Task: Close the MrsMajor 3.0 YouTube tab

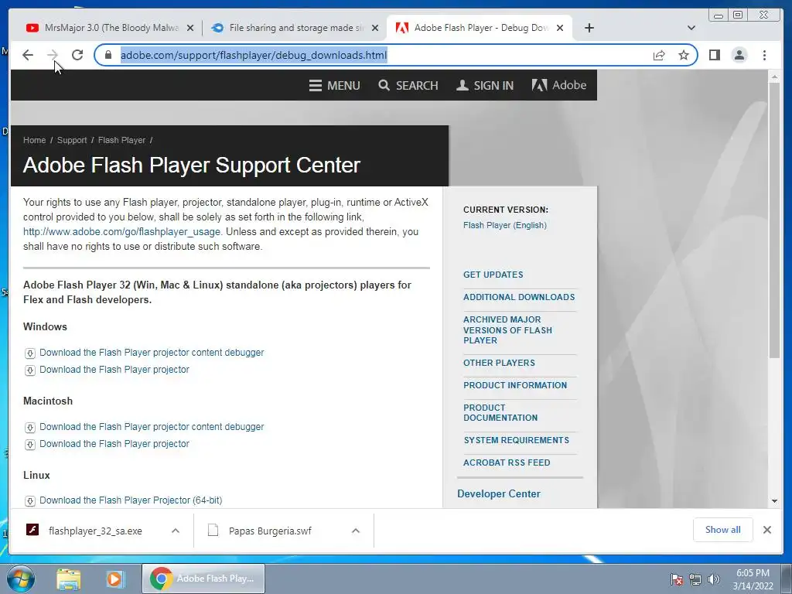Action: point(190,29)
